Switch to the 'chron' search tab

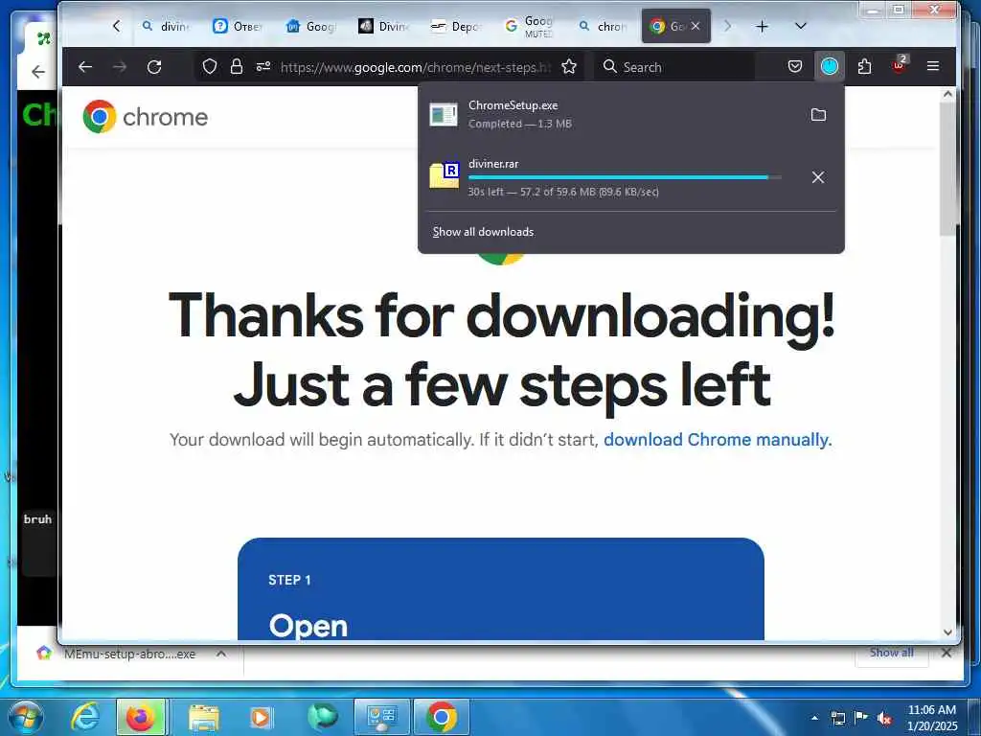(603, 26)
